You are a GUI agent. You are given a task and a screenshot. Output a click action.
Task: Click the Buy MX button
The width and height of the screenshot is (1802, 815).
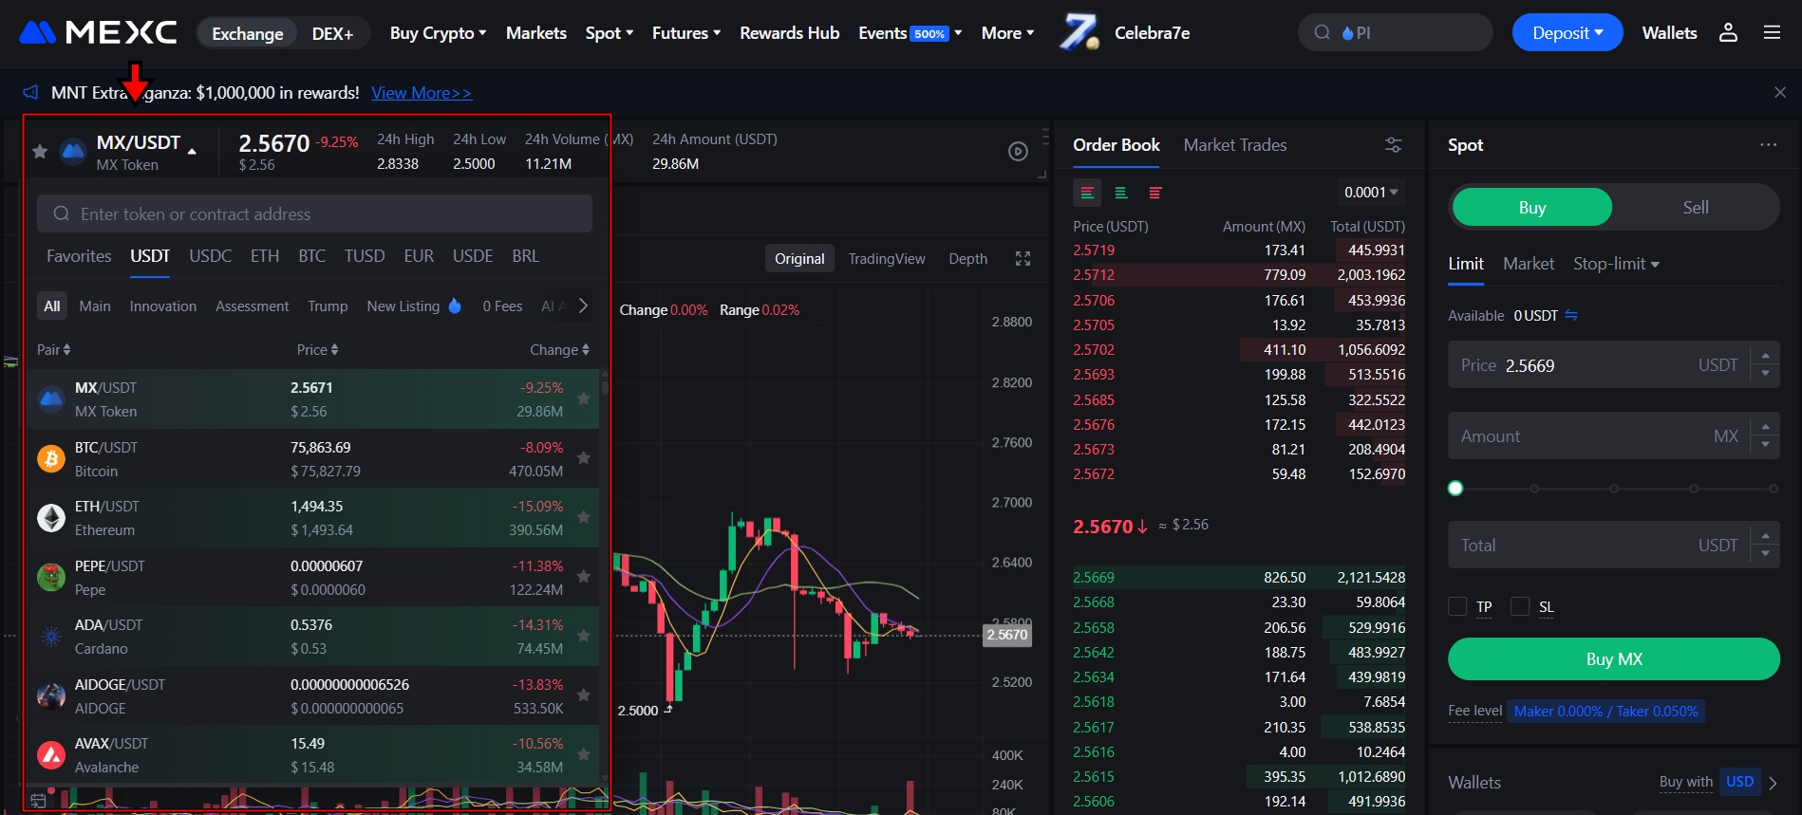pos(1614,658)
